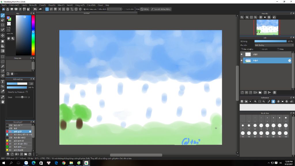Click the color palette icon in Màu panel
This screenshot has height=166, width=295.
coord(9,38)
